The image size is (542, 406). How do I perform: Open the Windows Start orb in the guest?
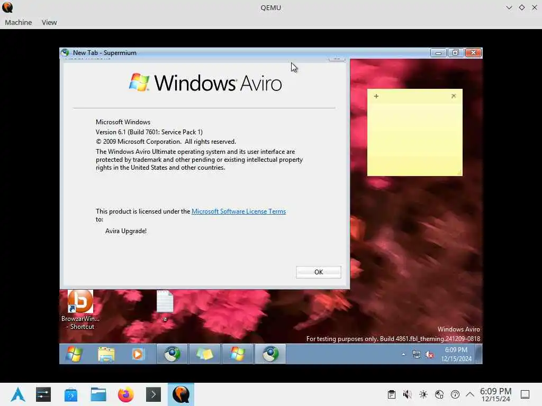(x=74, y=354)
